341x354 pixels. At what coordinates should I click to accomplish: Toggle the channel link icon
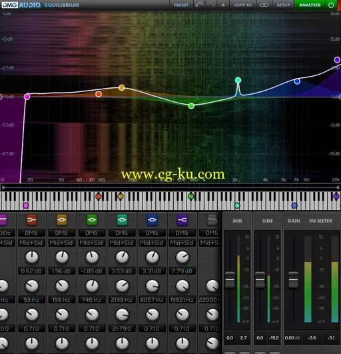click(264, 5)
